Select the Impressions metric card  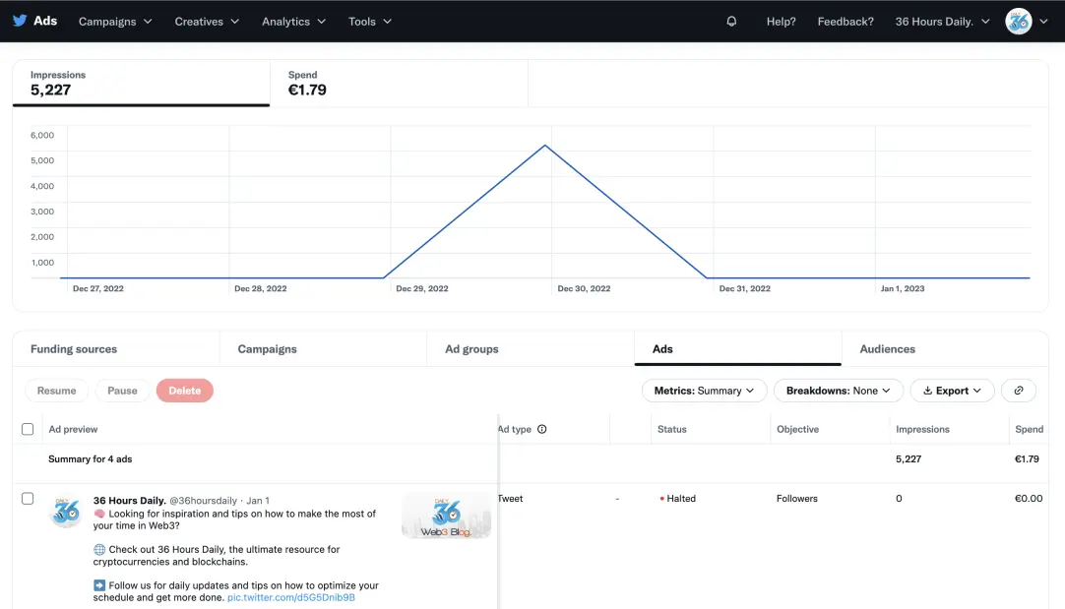point(142,83)
